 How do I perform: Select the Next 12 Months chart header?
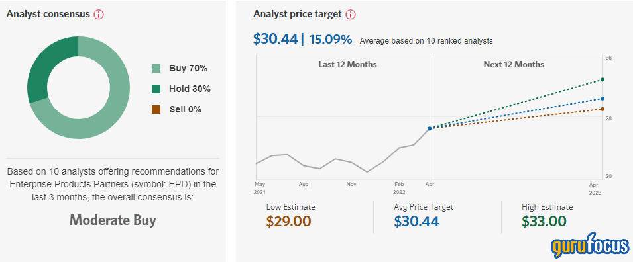tap(514, 64)
